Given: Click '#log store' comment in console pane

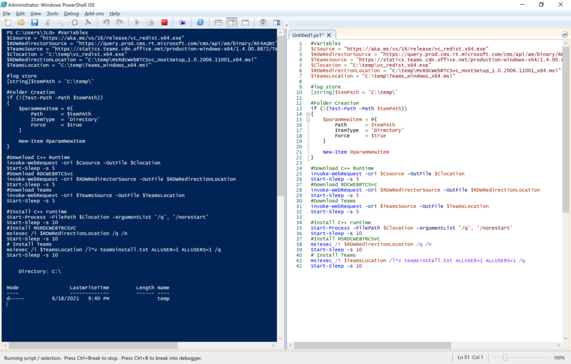Looking at the screenshot, I should click(x=22, y=76).
